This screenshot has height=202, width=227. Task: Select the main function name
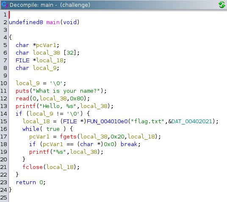(x=53, y=22)
